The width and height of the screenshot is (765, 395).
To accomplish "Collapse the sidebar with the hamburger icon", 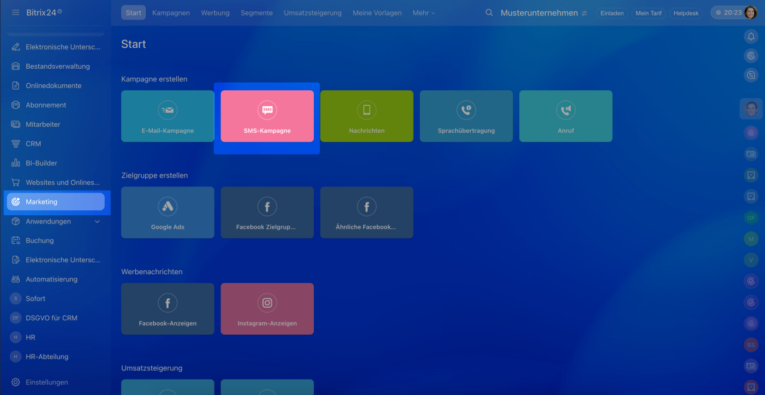I will click(16, 13).
